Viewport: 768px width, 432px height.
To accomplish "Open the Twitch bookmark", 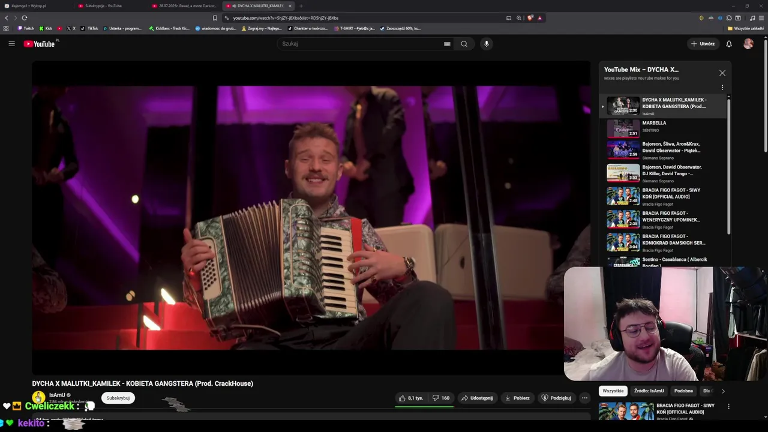I will [x=26, y=28].
